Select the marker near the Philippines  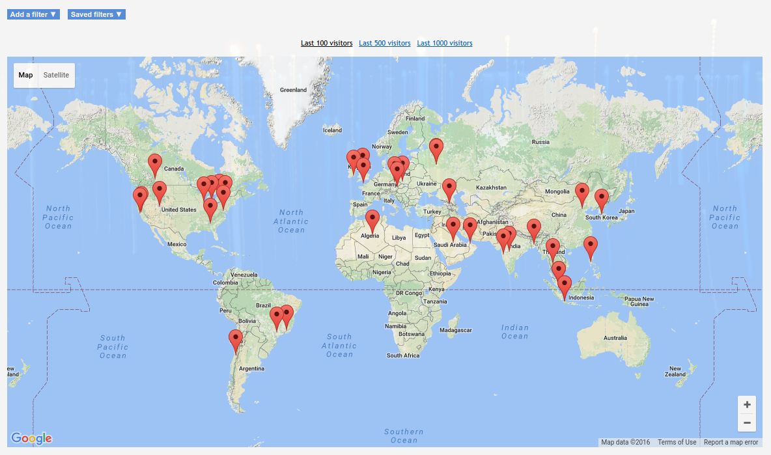coord(590,246)
